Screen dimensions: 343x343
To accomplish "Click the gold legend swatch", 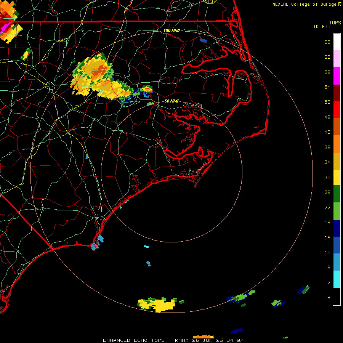I will (x=337, y=161).
